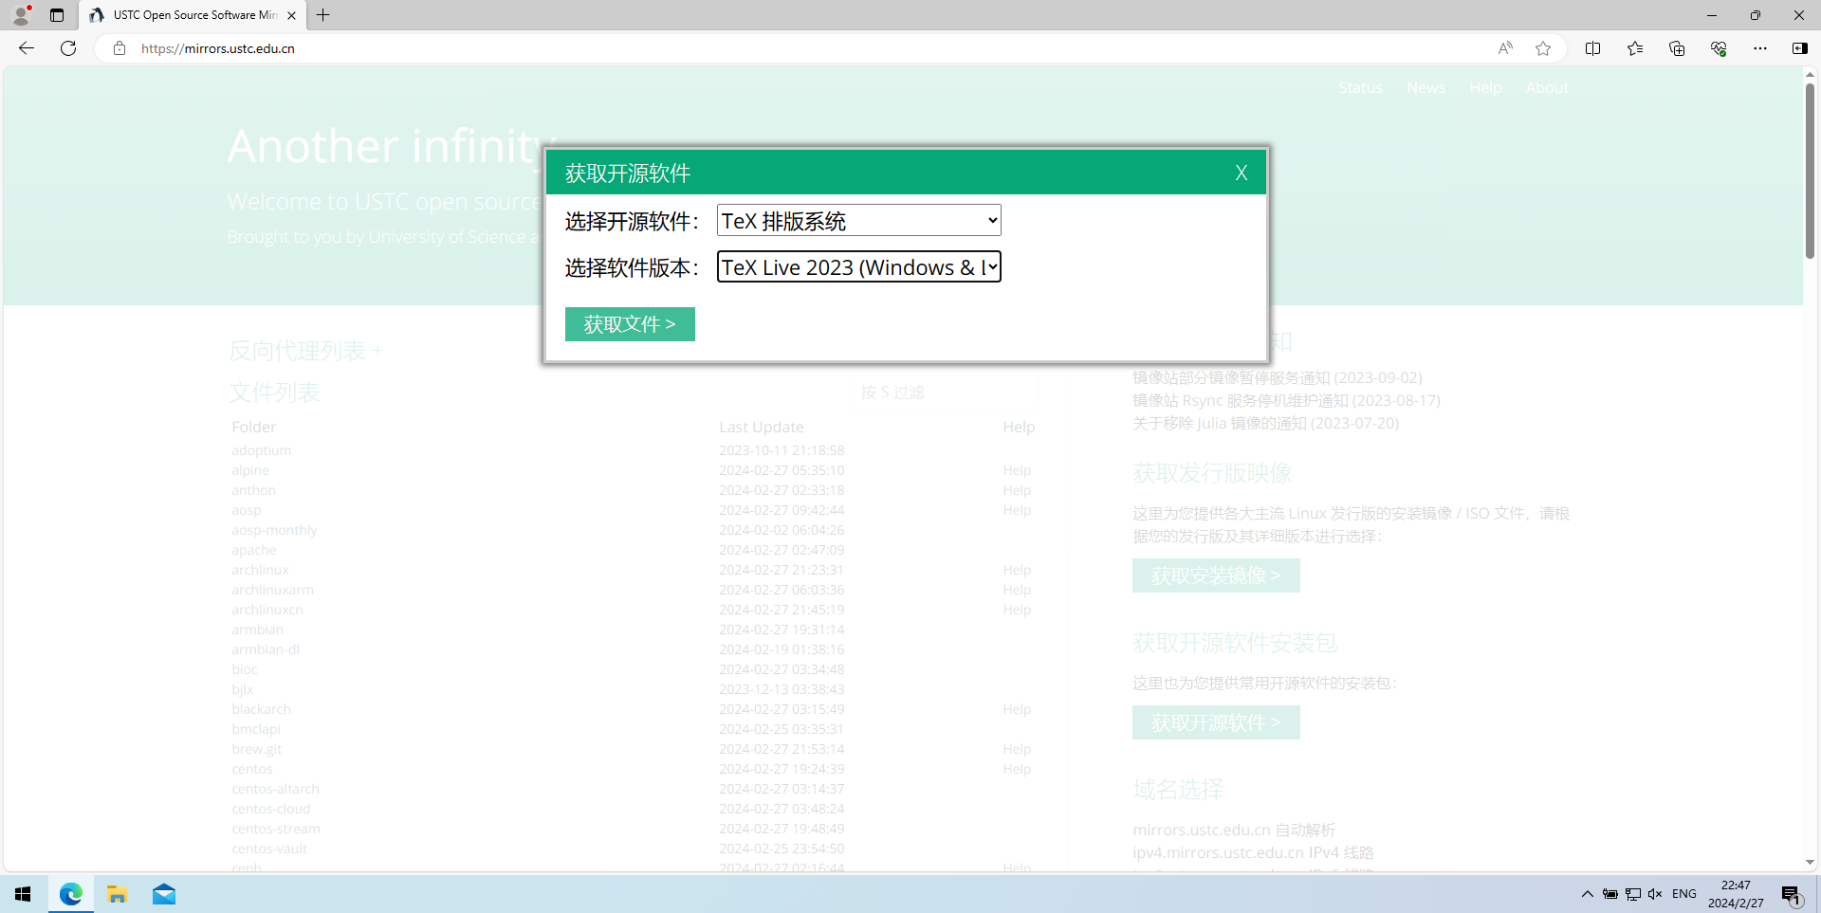1821x913 pixels.
Task: Click 获取安装镜像 > button
Action: point(1216,575)
